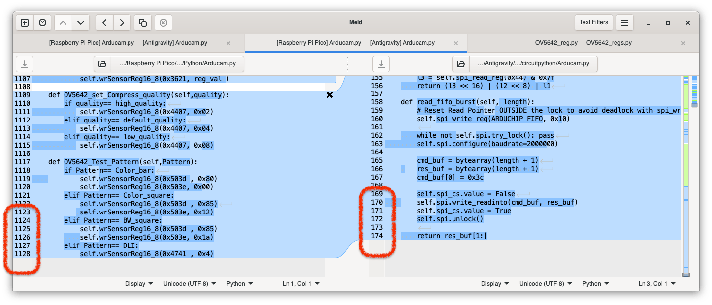Viewport: 712px width, 305px height.
Task: Close the first Arducam.py tab
Action: (x=228, y=43)
